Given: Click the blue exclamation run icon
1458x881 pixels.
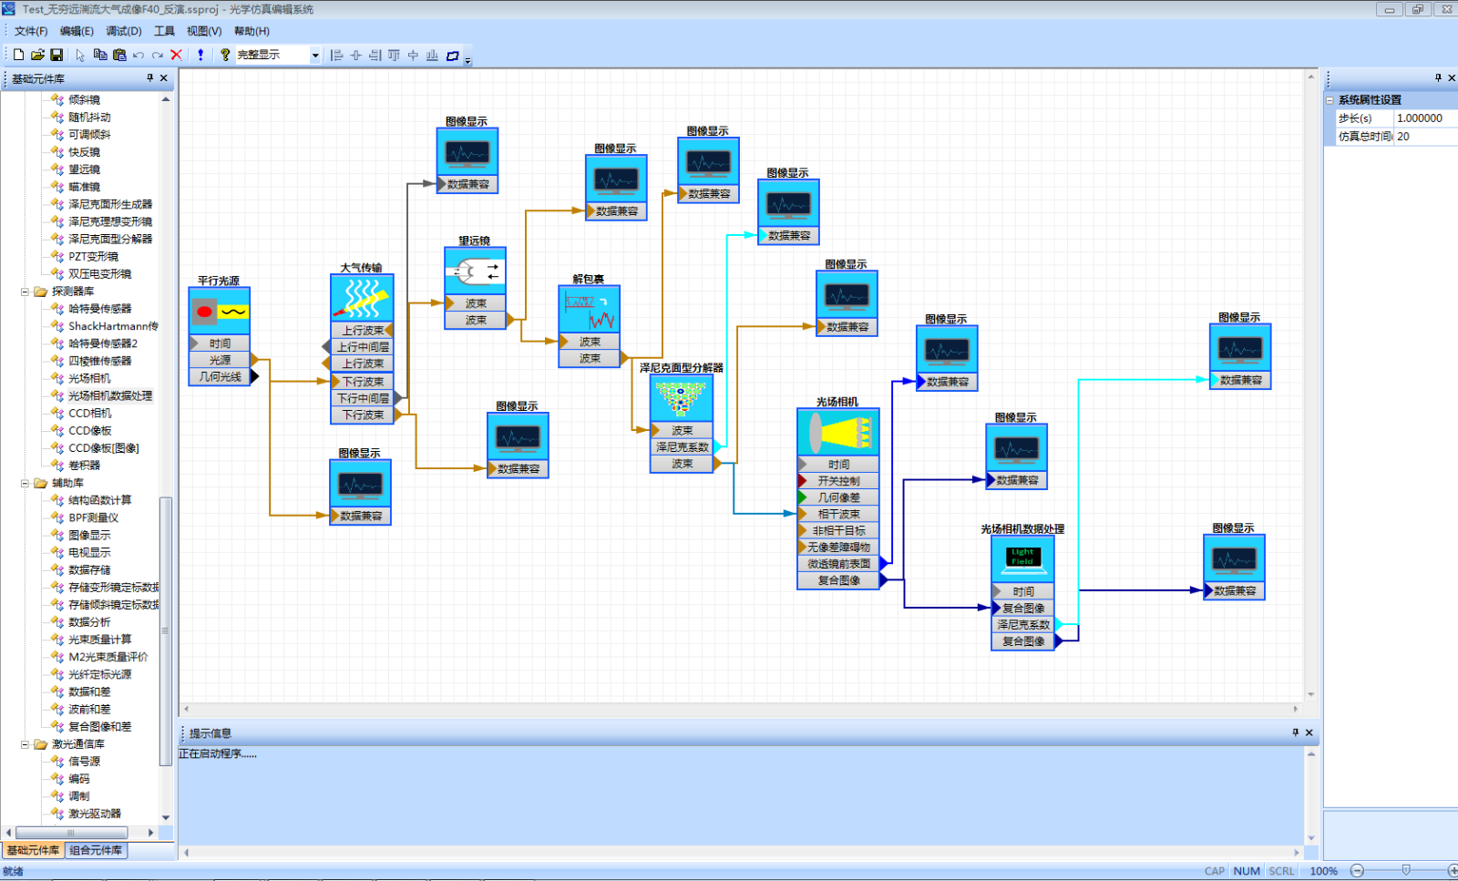Looking at the screenshot, I should (200, 55).
